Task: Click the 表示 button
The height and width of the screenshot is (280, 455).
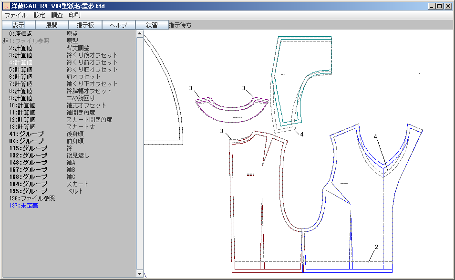Action: click(x=19, y=25)
